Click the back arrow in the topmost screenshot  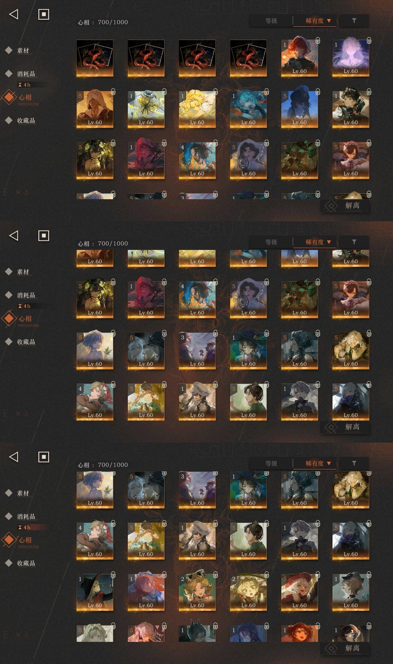[x=14, y=14]
